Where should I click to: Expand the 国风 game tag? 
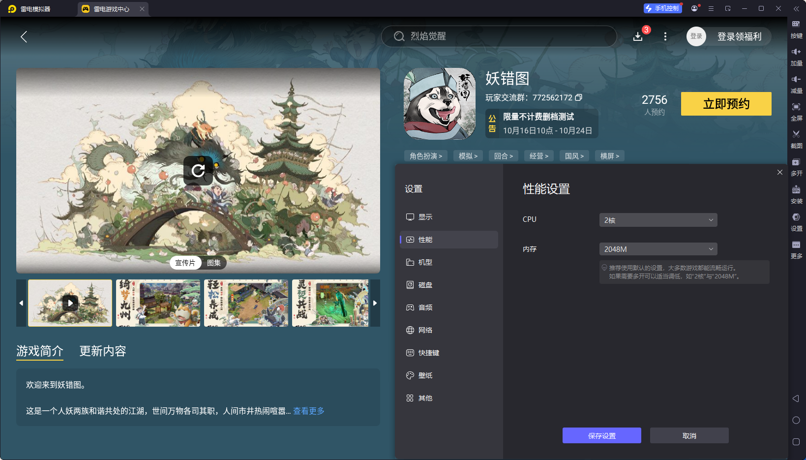tap(574, 155)
